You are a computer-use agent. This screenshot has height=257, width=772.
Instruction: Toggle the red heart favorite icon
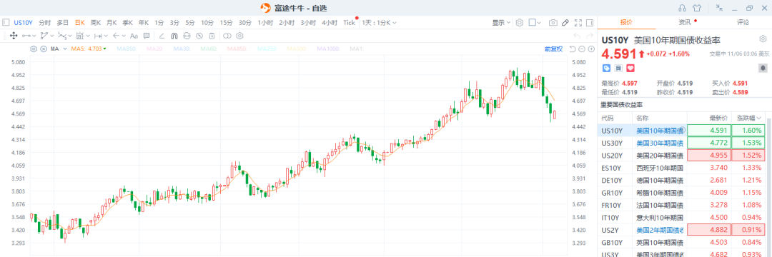pos(630,68)
